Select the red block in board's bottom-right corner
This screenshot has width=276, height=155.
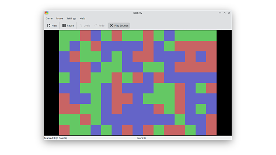pos(211,130)
